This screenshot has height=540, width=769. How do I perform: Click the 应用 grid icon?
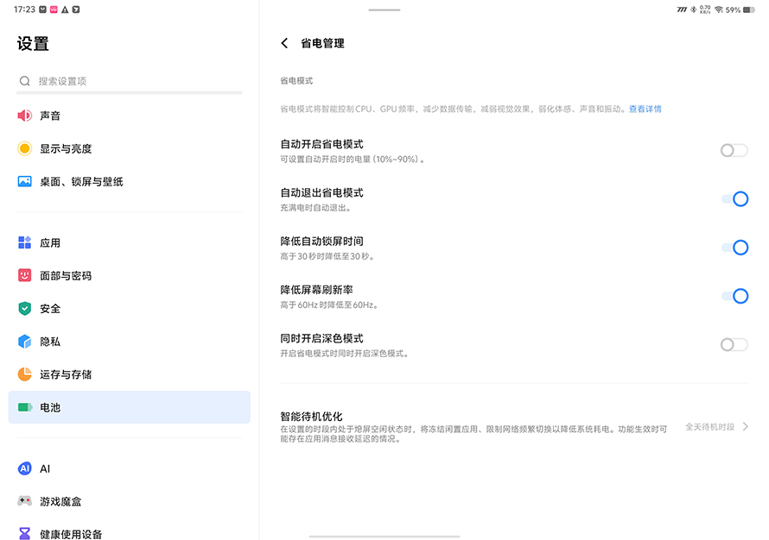[24, 242]
